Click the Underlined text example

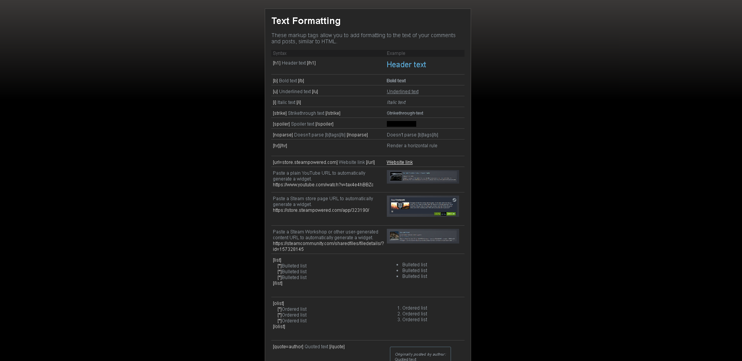[402, 91]
